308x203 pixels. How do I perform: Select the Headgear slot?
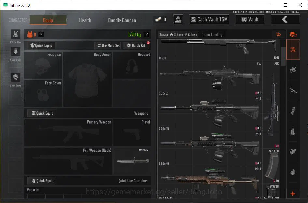coord(43,65)
